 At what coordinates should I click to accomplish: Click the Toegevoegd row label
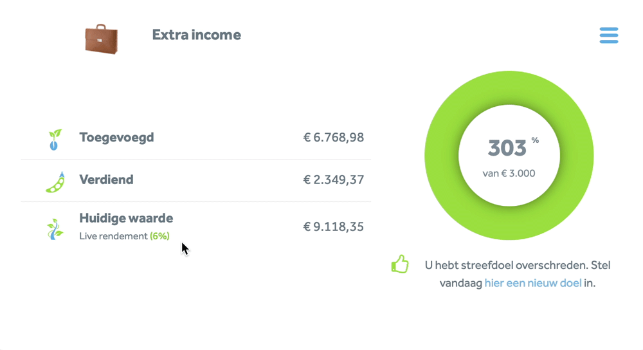pos(116,137)
